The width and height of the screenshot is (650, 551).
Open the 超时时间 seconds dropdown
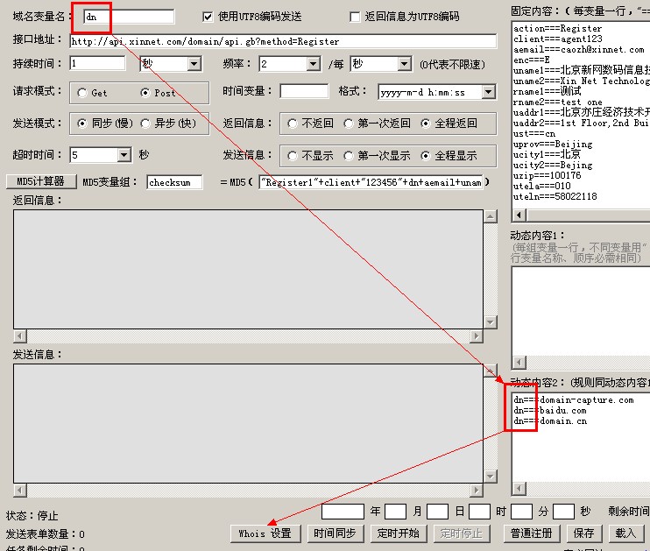124,155
